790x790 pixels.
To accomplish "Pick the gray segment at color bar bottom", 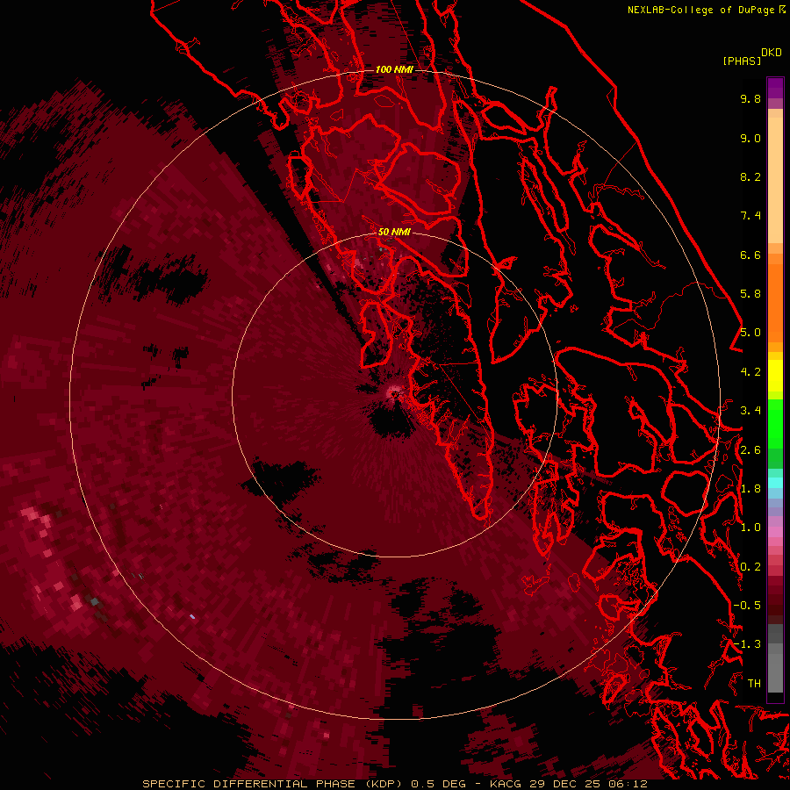I will (x=775, y=670).
